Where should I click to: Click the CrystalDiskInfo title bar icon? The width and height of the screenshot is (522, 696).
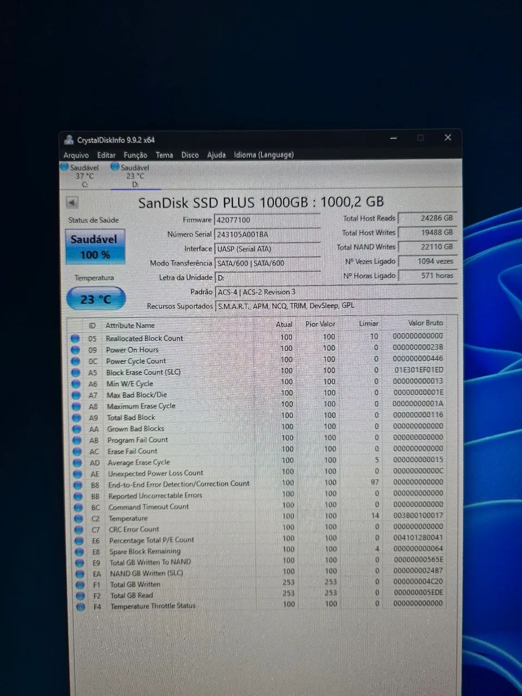[x=69, y=140]
